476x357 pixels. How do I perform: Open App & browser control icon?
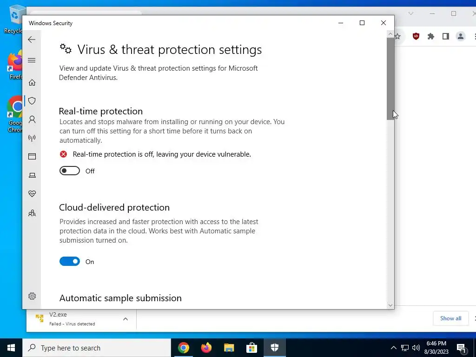pos(32,156)
